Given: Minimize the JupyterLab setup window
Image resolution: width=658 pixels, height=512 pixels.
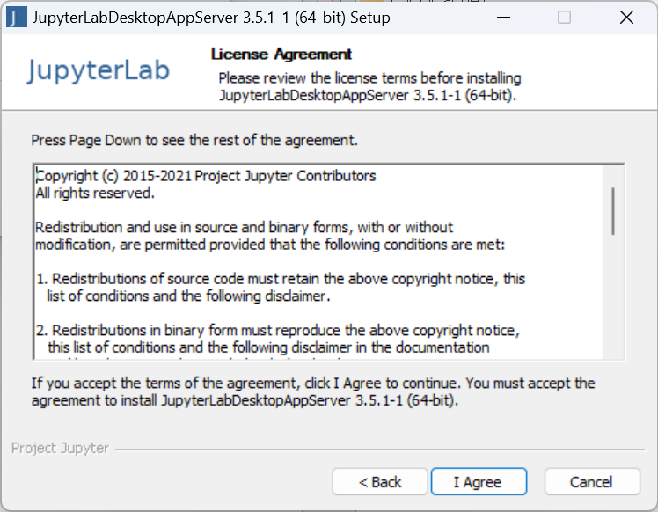Looking at the screenshot, I should (x=503, y=18).
